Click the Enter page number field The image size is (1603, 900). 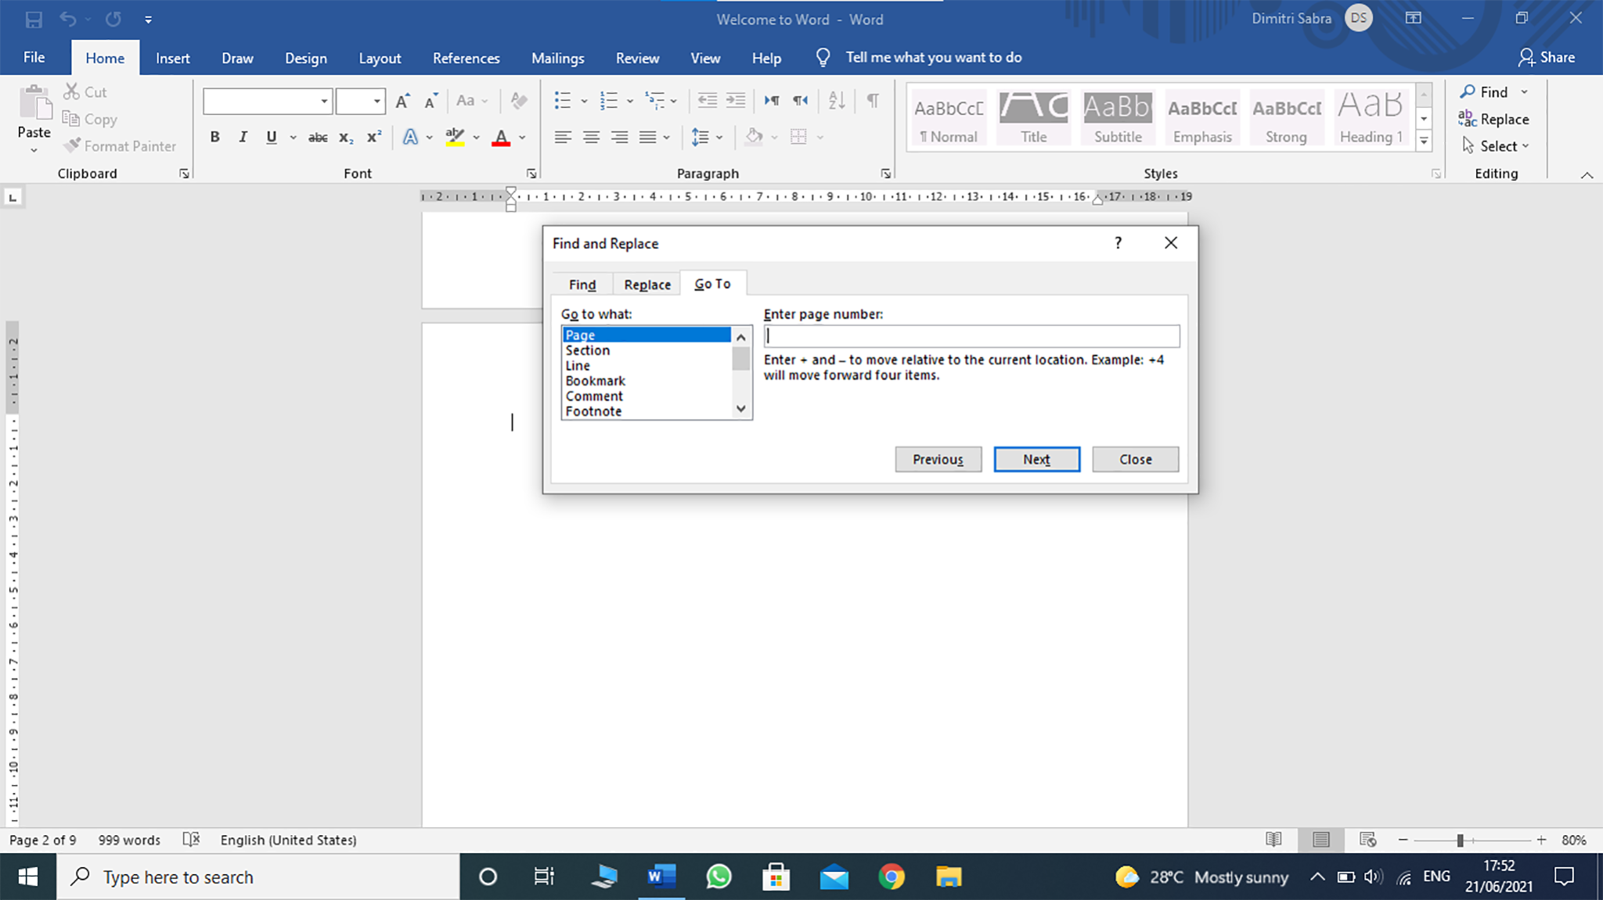click(971, 336)
